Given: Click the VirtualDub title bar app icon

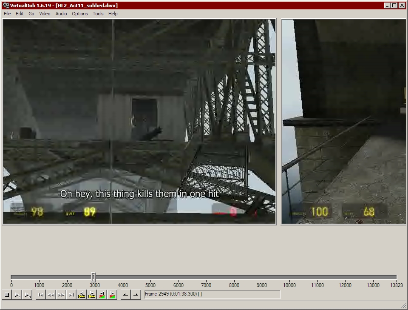Looking at the screenshot, I should (6, 5).
